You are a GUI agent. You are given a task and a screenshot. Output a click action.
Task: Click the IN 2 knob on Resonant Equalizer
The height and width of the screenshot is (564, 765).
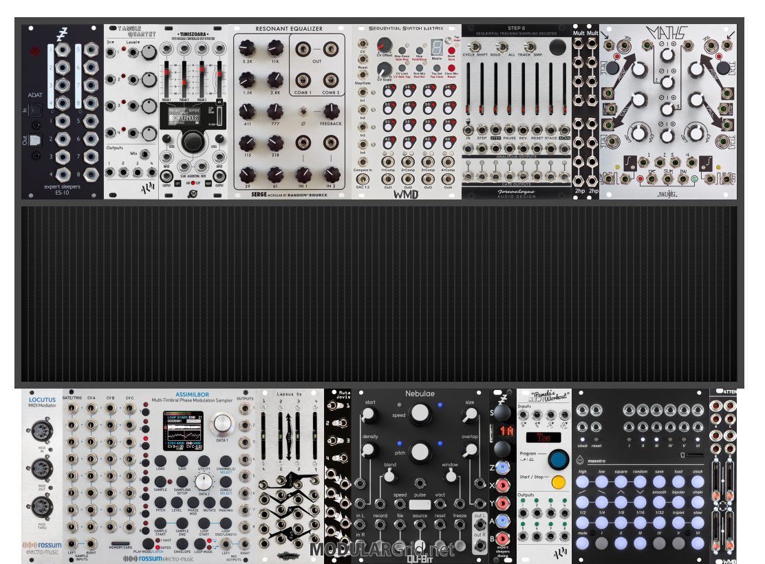(x=332, y=174)
